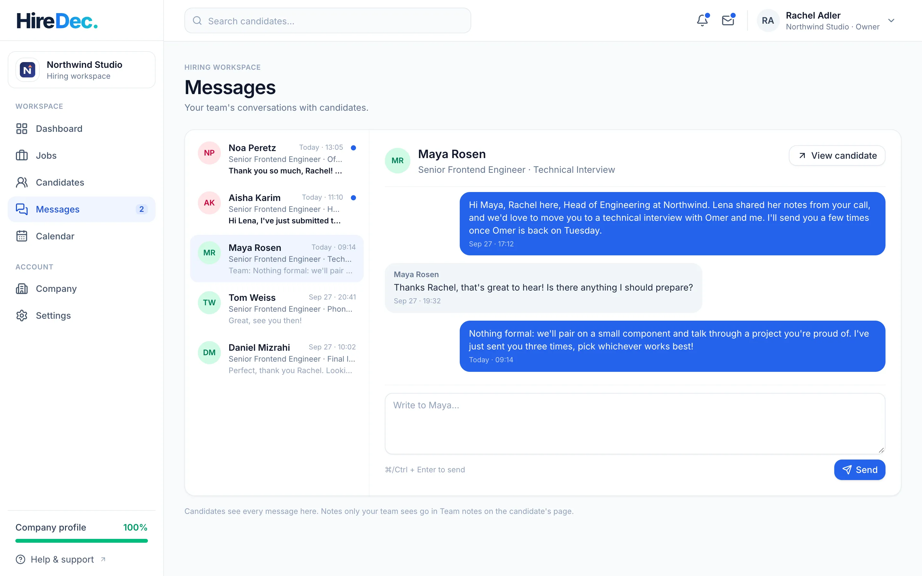Open the Tom Weiss conversation

coord(277,308)
